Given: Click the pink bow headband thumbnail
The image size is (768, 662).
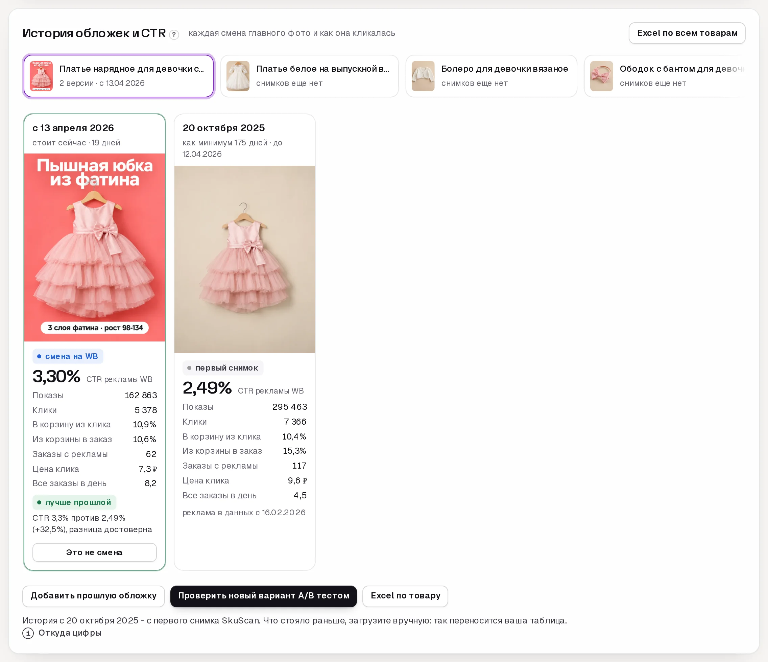Looking at the screenshot, I should [602, 76].
